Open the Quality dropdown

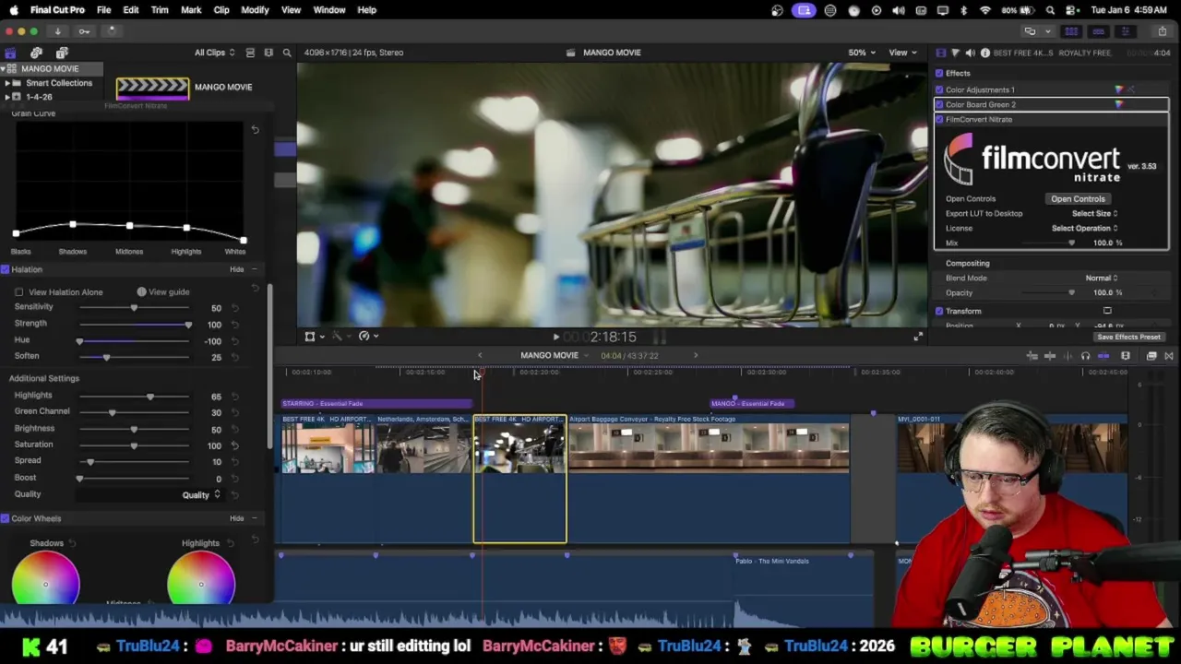click(x=201, y=495)
